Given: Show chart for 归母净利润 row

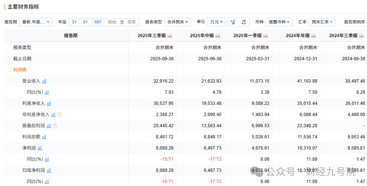Looking at the screenshot, I should click(48, 170).
